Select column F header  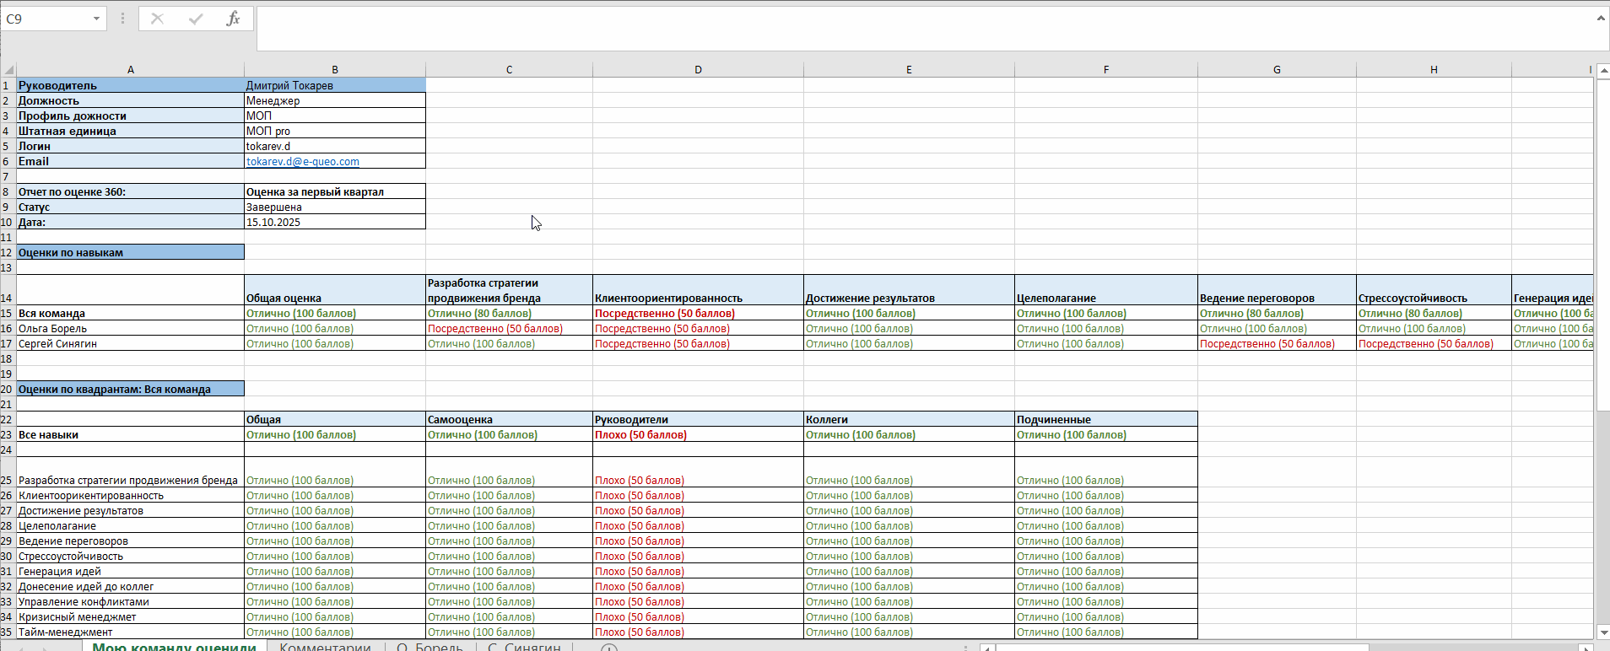click(x=1106, y=70)
